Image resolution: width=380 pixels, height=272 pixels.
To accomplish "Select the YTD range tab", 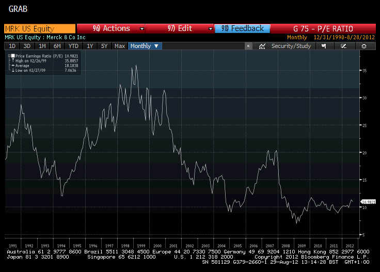I will pos(73,46).
